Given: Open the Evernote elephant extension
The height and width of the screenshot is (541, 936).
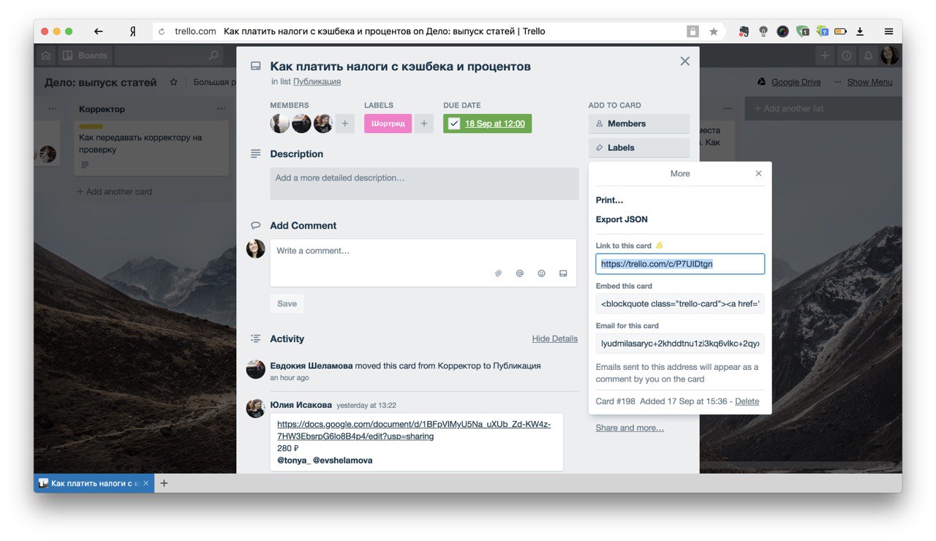Looking at the screenshot, I should point(744,31).
